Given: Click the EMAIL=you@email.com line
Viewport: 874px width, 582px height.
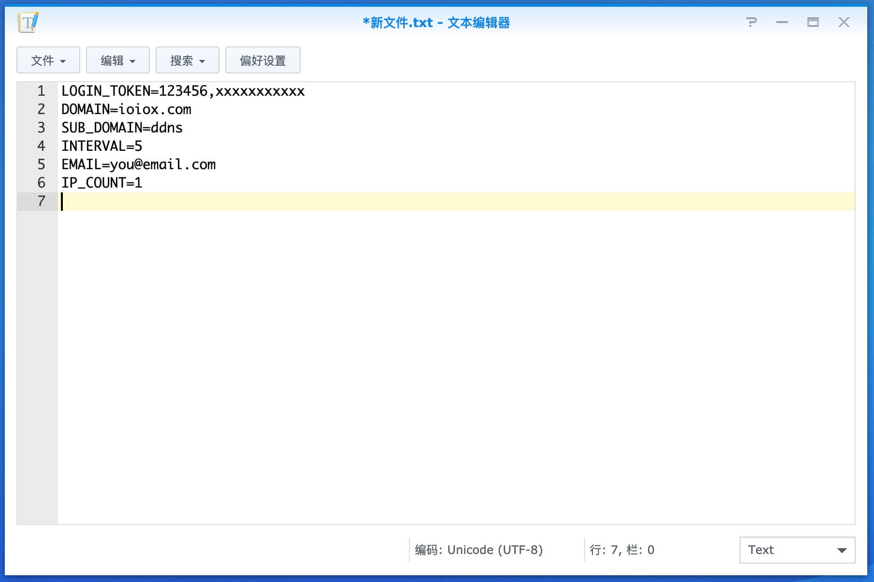Looking at the screenshot, I should 138,164.
